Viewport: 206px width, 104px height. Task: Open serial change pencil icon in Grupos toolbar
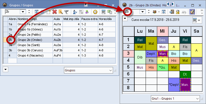61,12
